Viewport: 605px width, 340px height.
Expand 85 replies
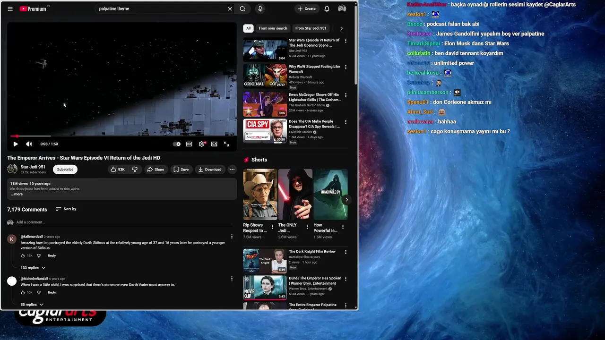point(32,305)
